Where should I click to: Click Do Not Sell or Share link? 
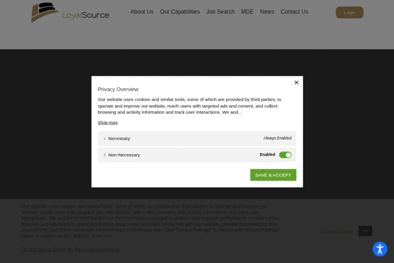coord(70,250)
